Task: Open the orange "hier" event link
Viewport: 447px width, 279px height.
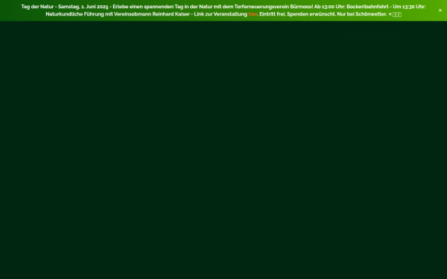Action: click(x=253, y=14)
